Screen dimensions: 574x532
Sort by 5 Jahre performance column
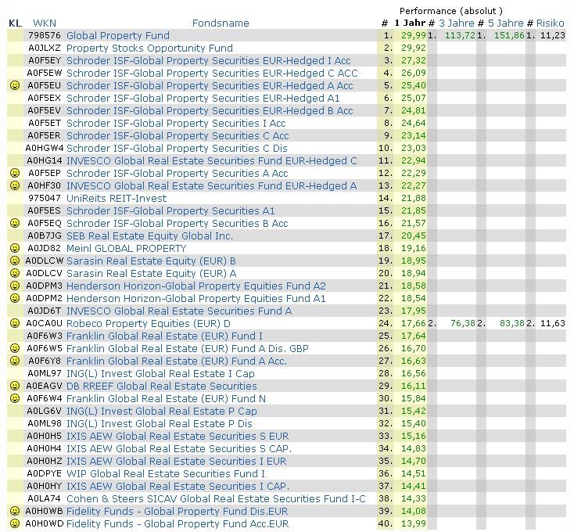click(x=506, y=23)
